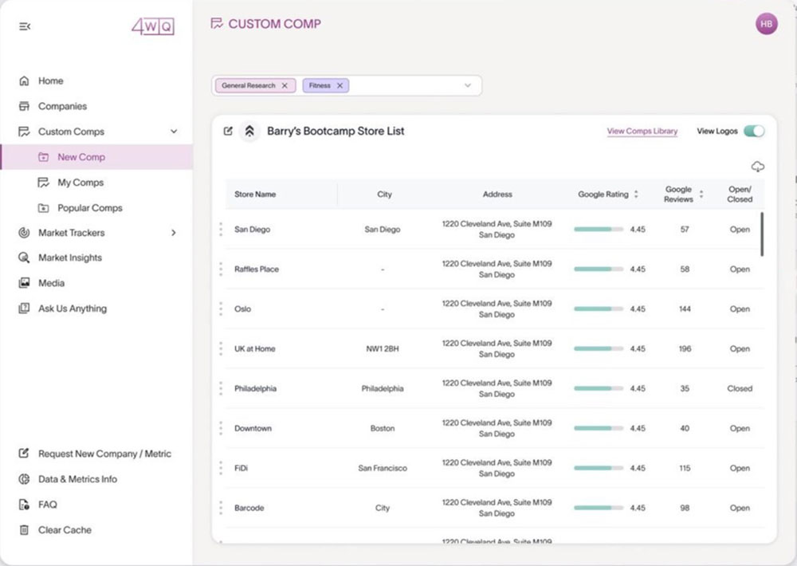Click the 196 reviews value
The width and height of the screenshot is (797, 566).
click(x=685, y=349)
